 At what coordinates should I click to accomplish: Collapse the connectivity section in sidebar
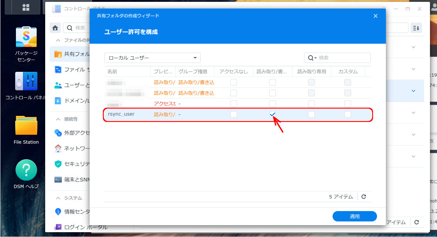tap(58, 119)
